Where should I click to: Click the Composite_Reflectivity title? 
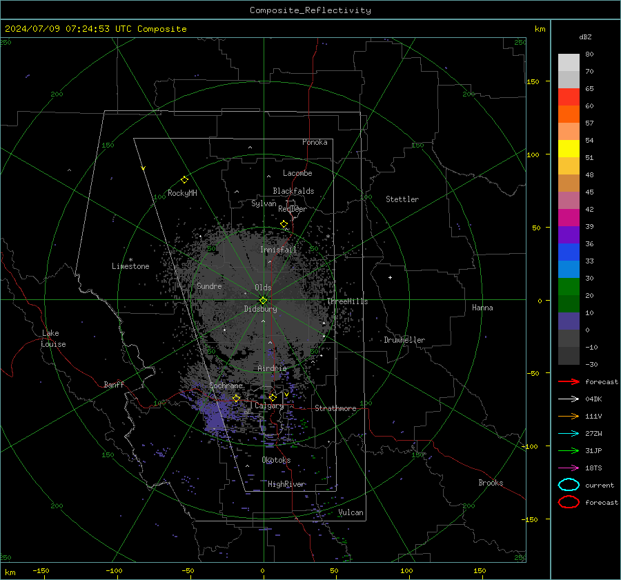click(x=310, y=10)
